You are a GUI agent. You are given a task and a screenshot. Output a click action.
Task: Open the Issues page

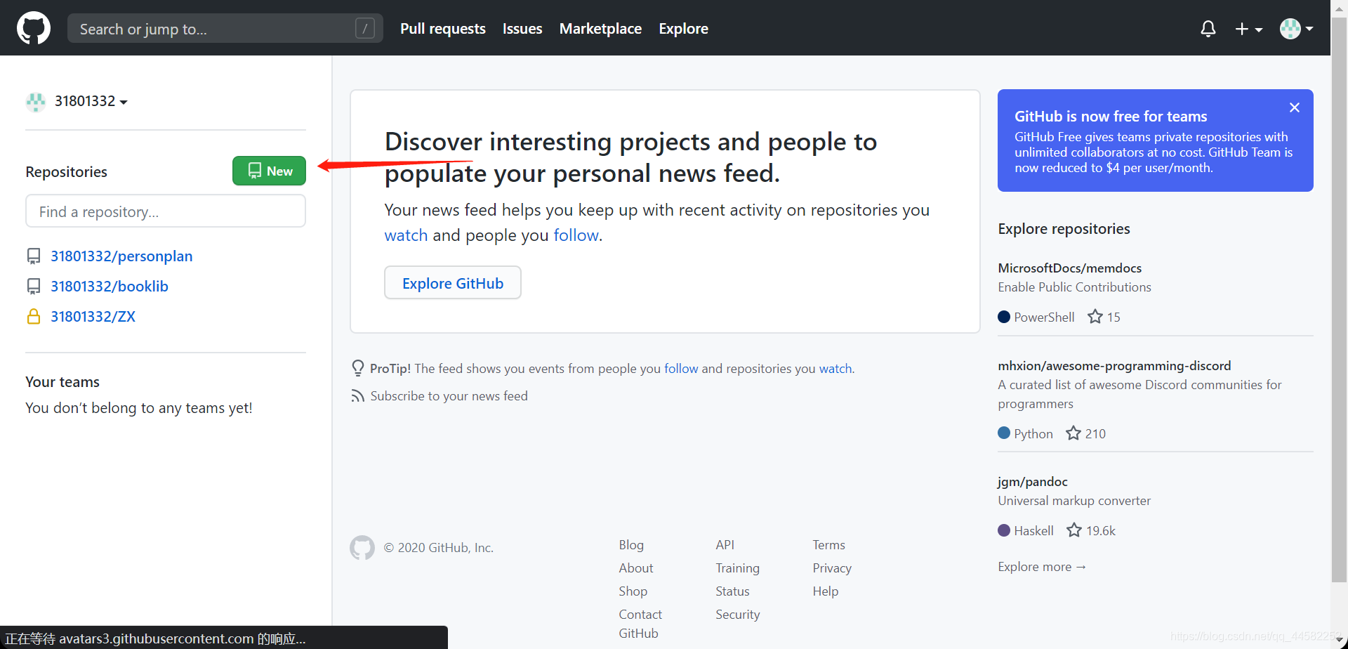click(522, 29)
